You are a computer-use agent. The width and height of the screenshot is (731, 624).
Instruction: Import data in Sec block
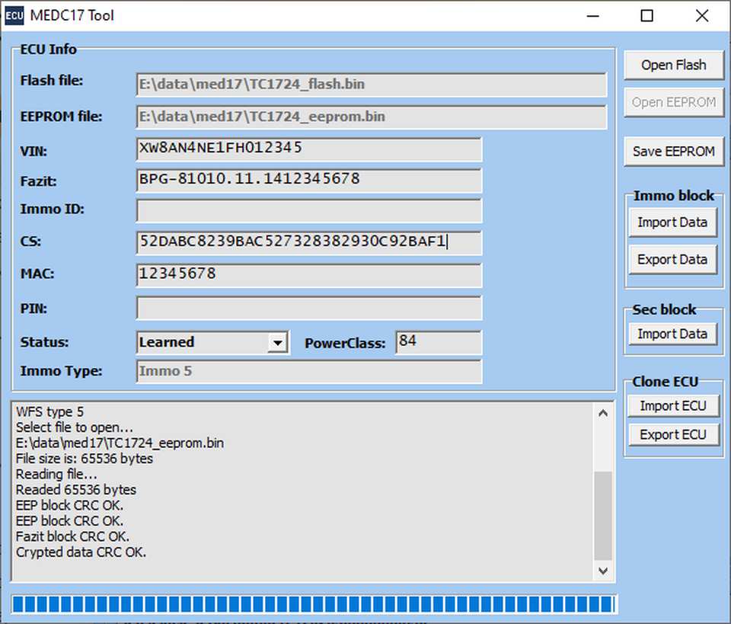(x=672, y=334)
